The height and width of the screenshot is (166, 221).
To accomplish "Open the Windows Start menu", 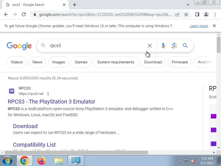I will pos(7,160).
